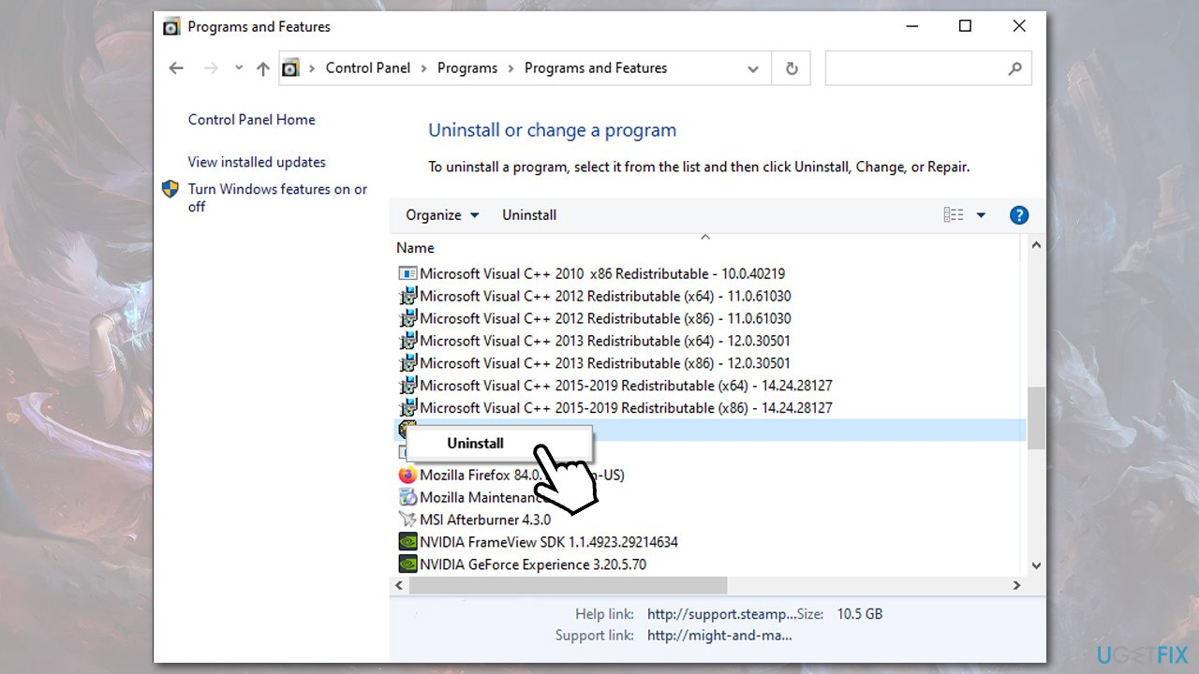Click the View installed updates link
Screen dimensions: 1199x674
point(257,162)
